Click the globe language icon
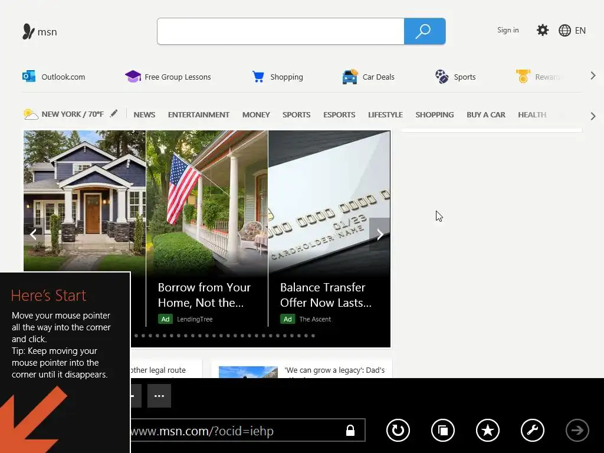 (564, 31)
